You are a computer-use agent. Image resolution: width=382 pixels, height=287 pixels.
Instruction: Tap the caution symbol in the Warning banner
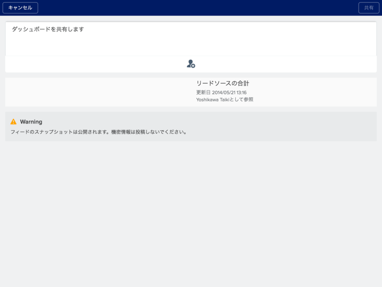coord(13,121)
